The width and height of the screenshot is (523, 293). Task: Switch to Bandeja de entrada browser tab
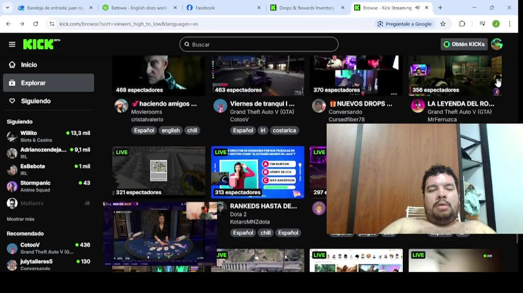click(54, 8)
